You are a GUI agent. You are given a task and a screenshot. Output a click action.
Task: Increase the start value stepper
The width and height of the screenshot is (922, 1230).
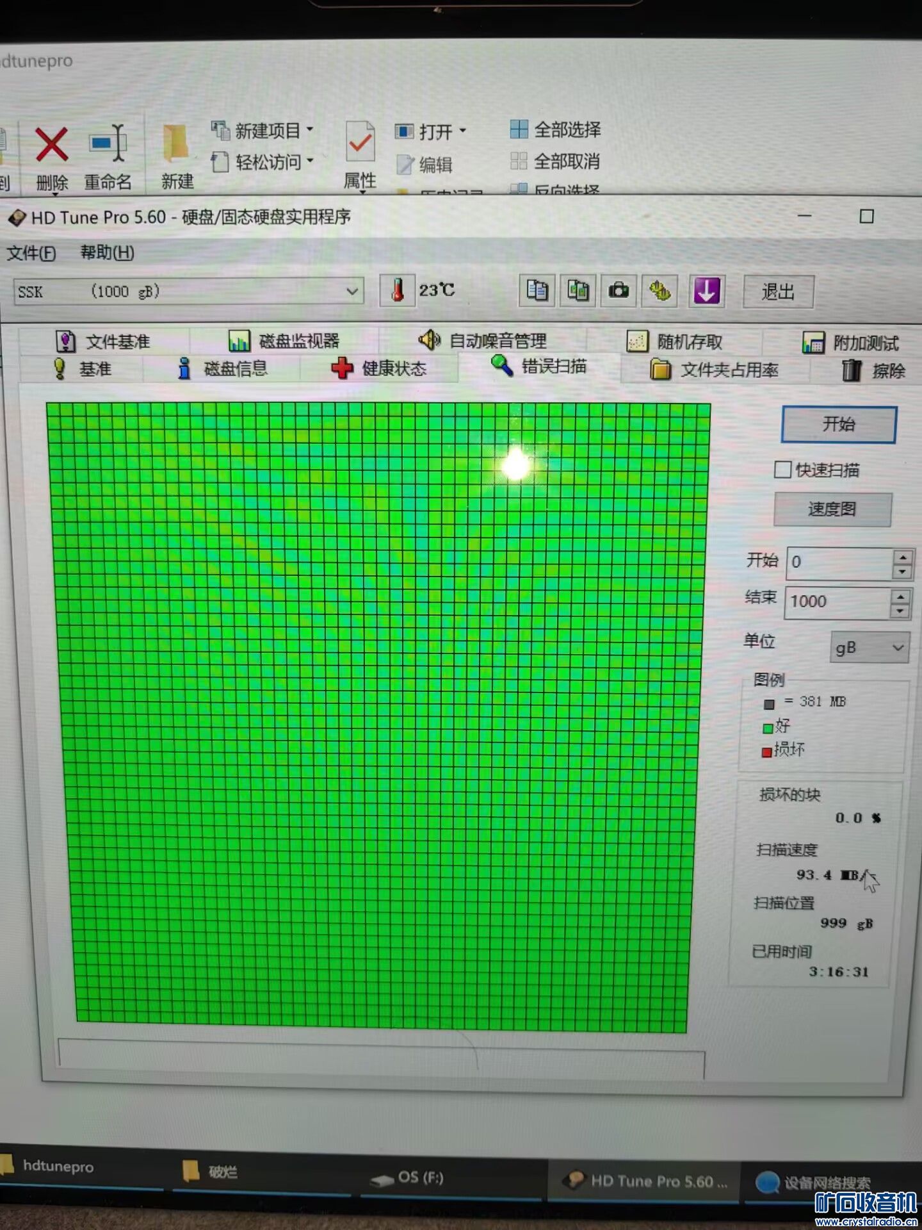[902, 556]
